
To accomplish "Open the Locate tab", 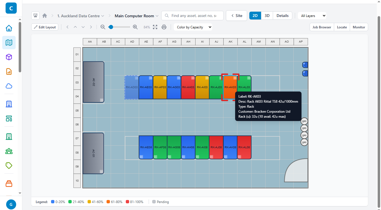I will point(342,27).
